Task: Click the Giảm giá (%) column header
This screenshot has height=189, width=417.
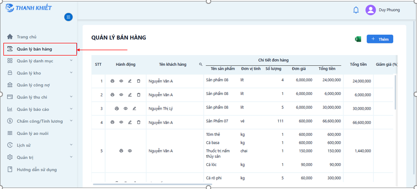Action: point(387,64)
